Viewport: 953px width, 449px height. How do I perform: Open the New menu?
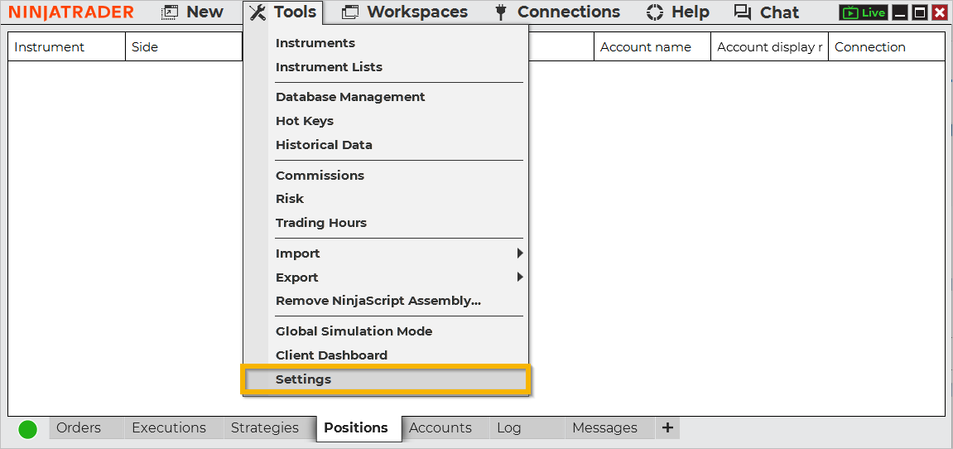191,12
